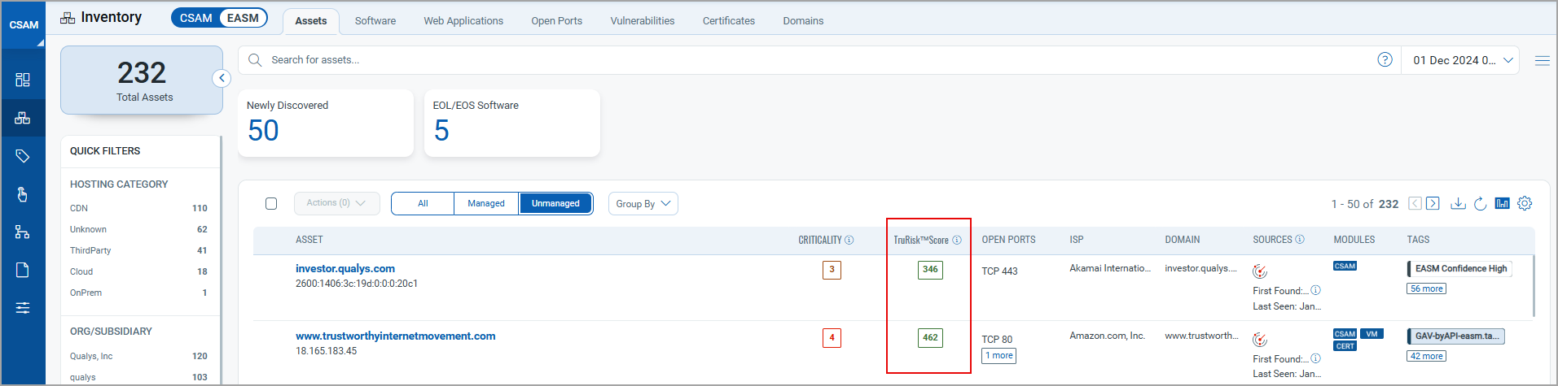Viewport: 1558px width, 386px height.
Task: Click Sources column info icon
Action: pos(1300,239)
